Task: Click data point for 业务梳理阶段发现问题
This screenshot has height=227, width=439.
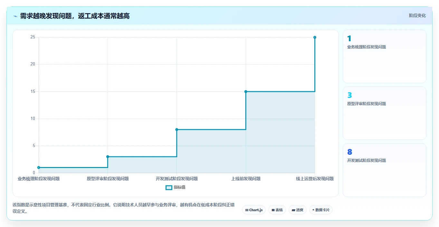Action: click(x=39, y=168)
